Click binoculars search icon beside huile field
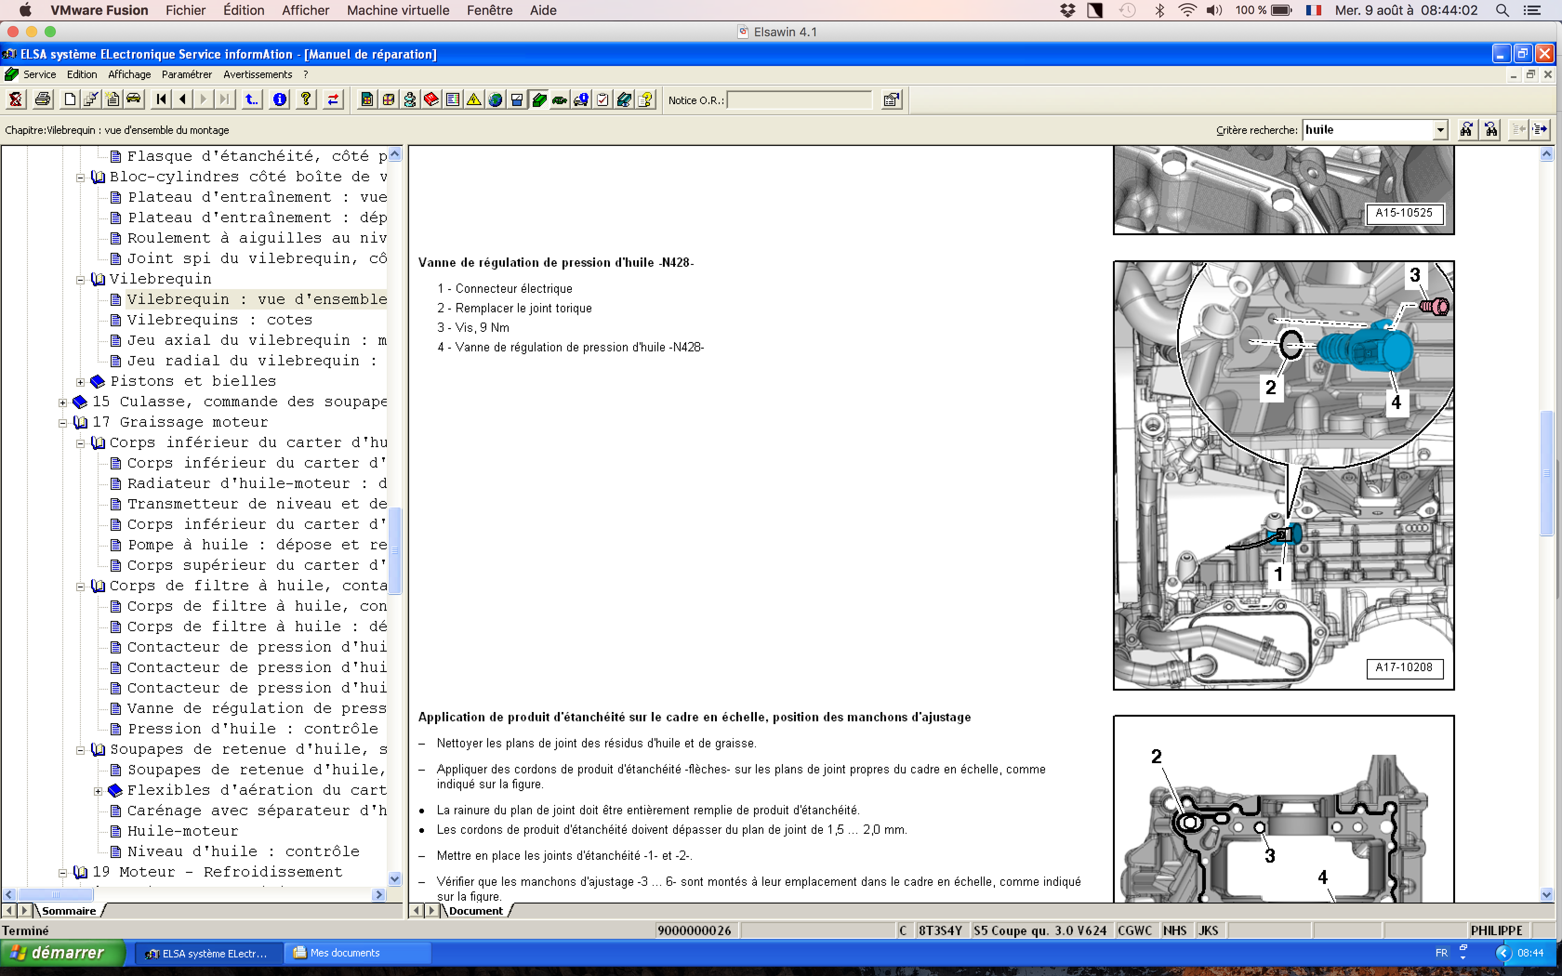 tap(1467, 130)
